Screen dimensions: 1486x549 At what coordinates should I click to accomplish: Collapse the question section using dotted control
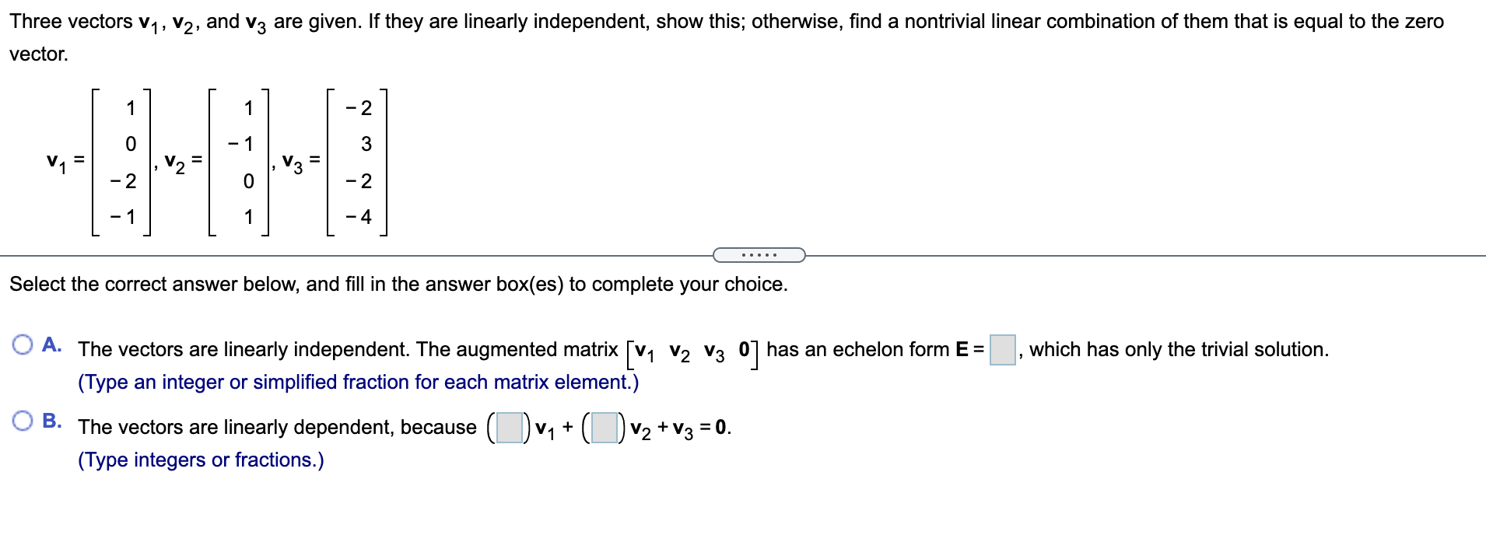point(759,254)
